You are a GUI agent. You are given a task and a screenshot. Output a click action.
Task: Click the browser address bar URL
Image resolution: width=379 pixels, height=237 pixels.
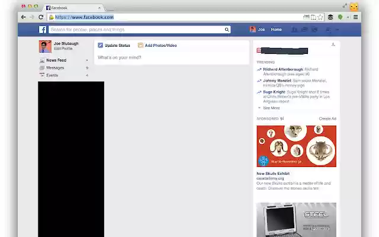[x=84, y=17]
